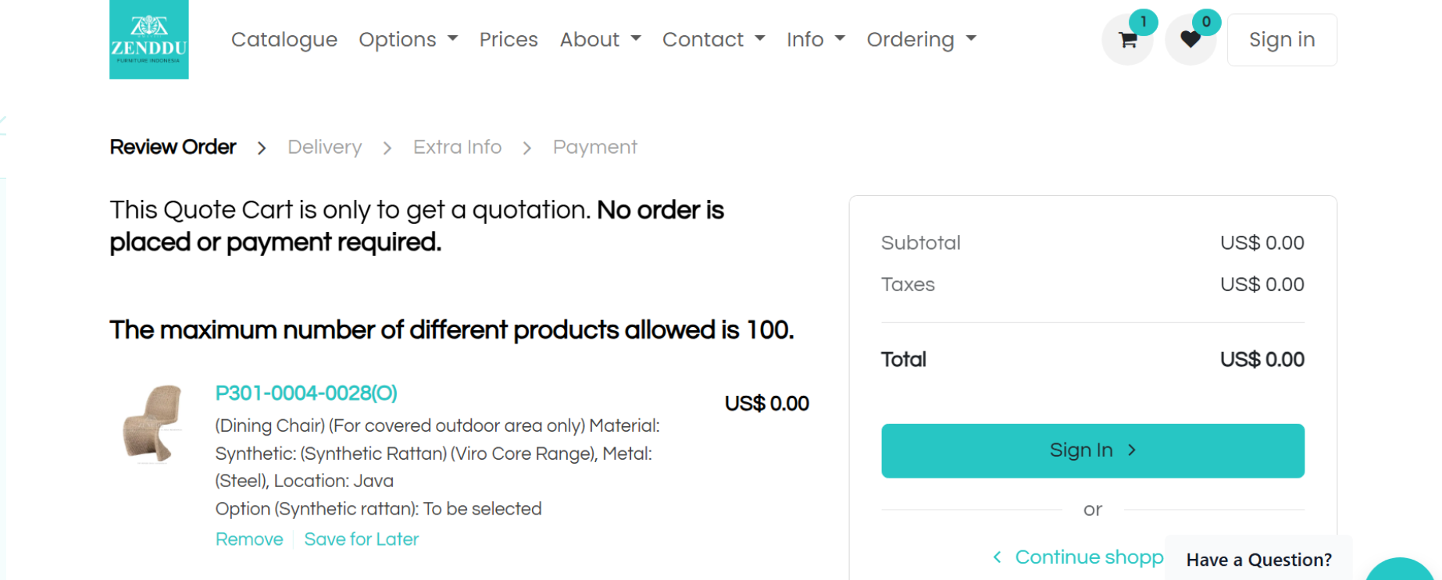Open the Prices menu item
The width and height of the screenshot is (1442, 580).
coord(509,39)
